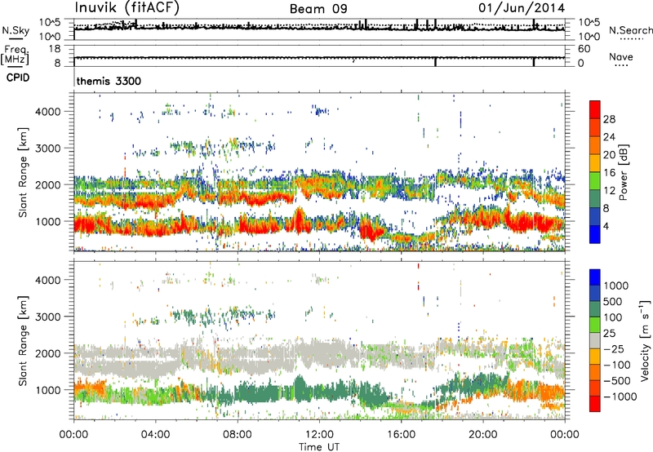Viewport: 653px width, 452px height.
Task: Click the dotted line sample under N.Search
Action: (632, 39)
